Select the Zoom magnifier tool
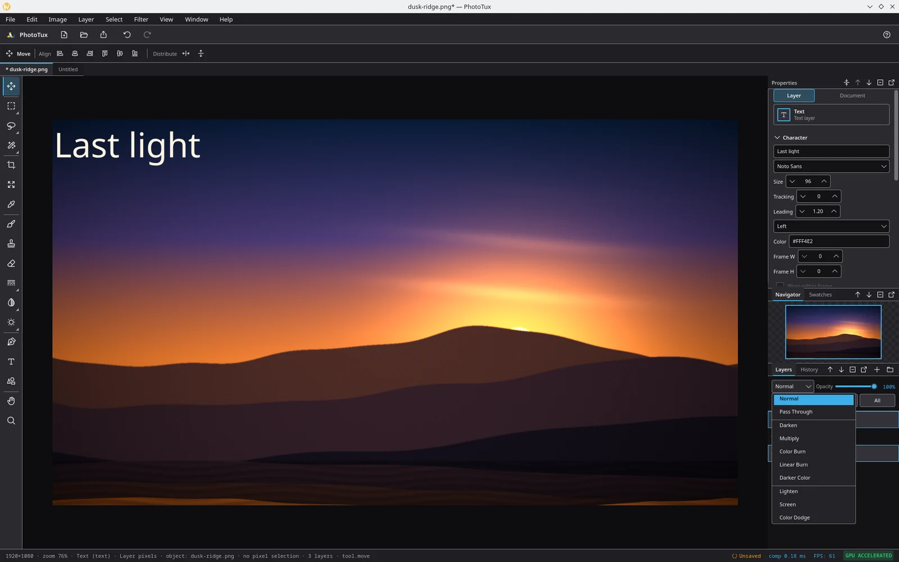899x562 pixels. point(11,420)
